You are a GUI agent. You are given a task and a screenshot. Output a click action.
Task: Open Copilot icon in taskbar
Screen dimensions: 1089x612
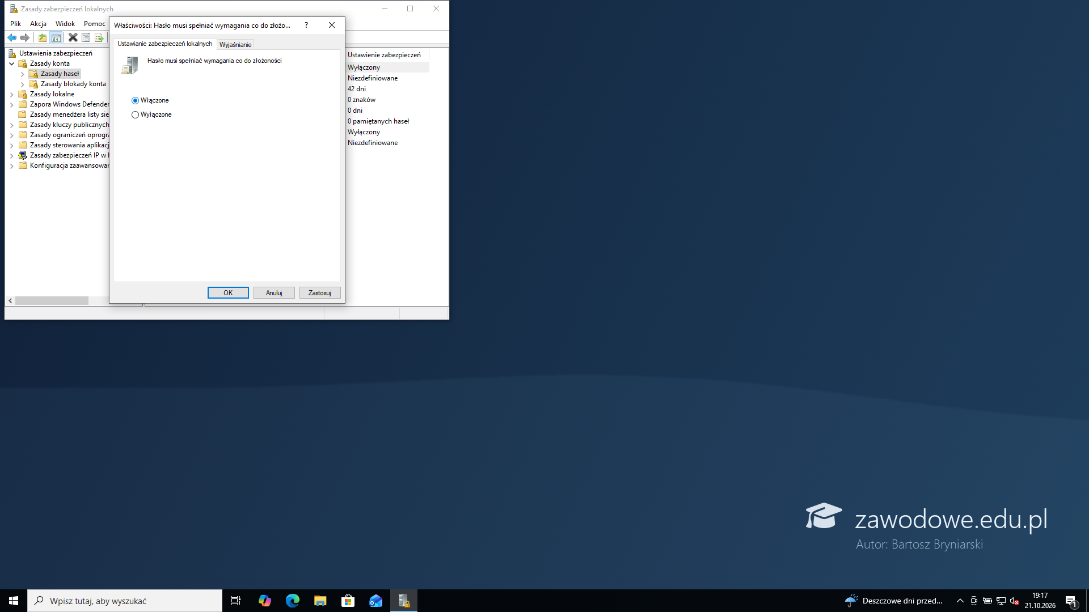click(x=265, y=601)
